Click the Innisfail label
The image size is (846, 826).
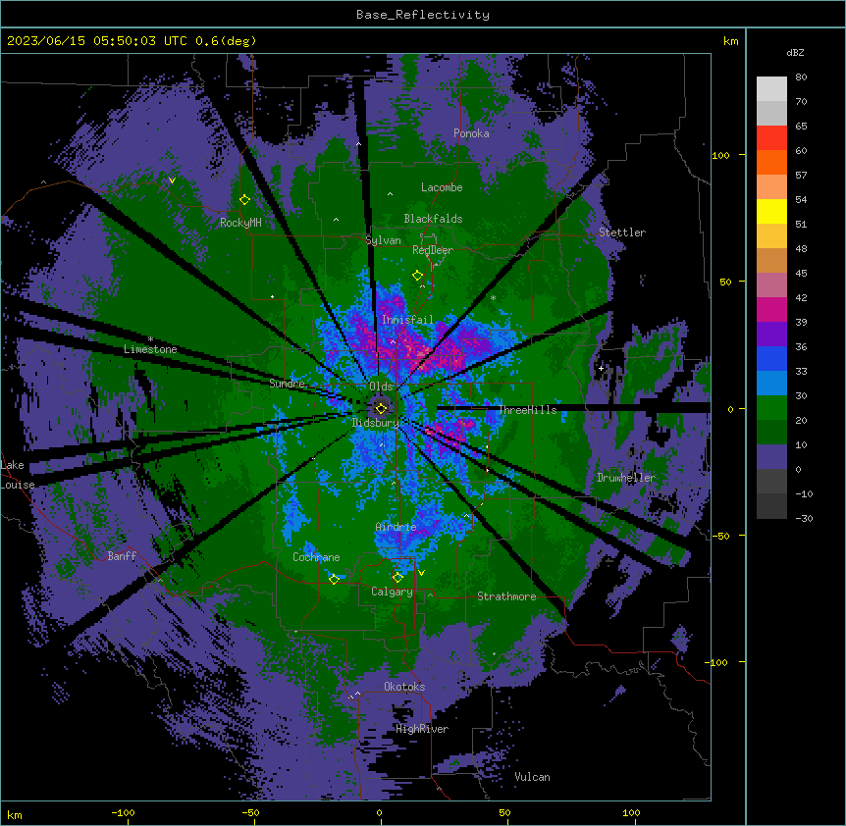pyautogui.click(x=407, y=320)
